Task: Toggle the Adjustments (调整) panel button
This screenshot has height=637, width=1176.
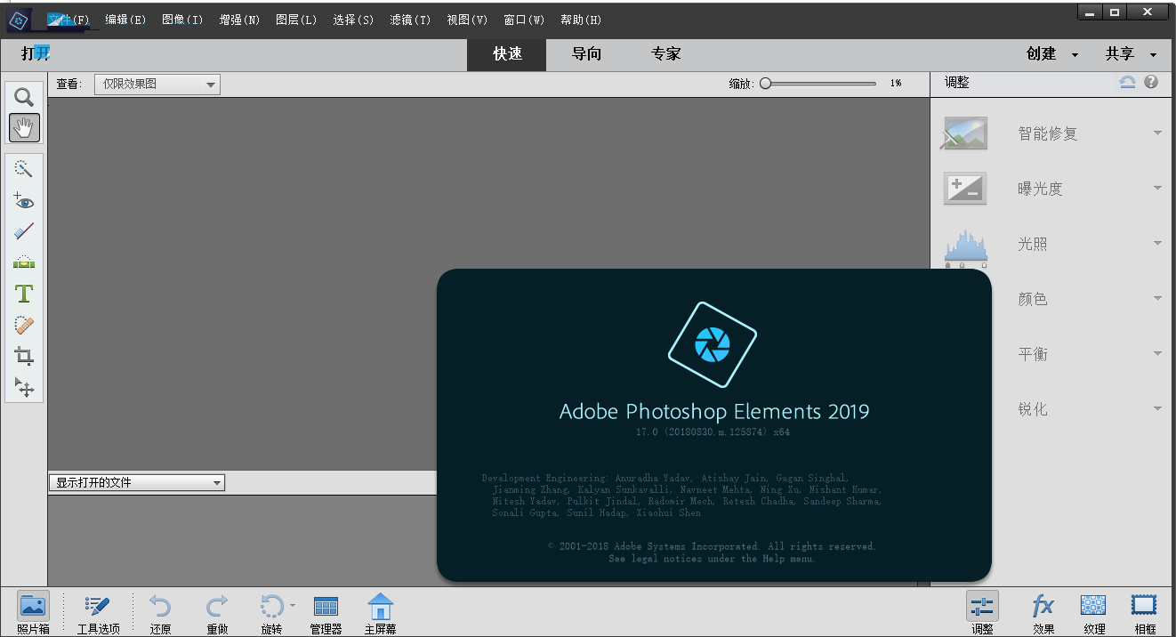Action: click(x=982, y=614)
